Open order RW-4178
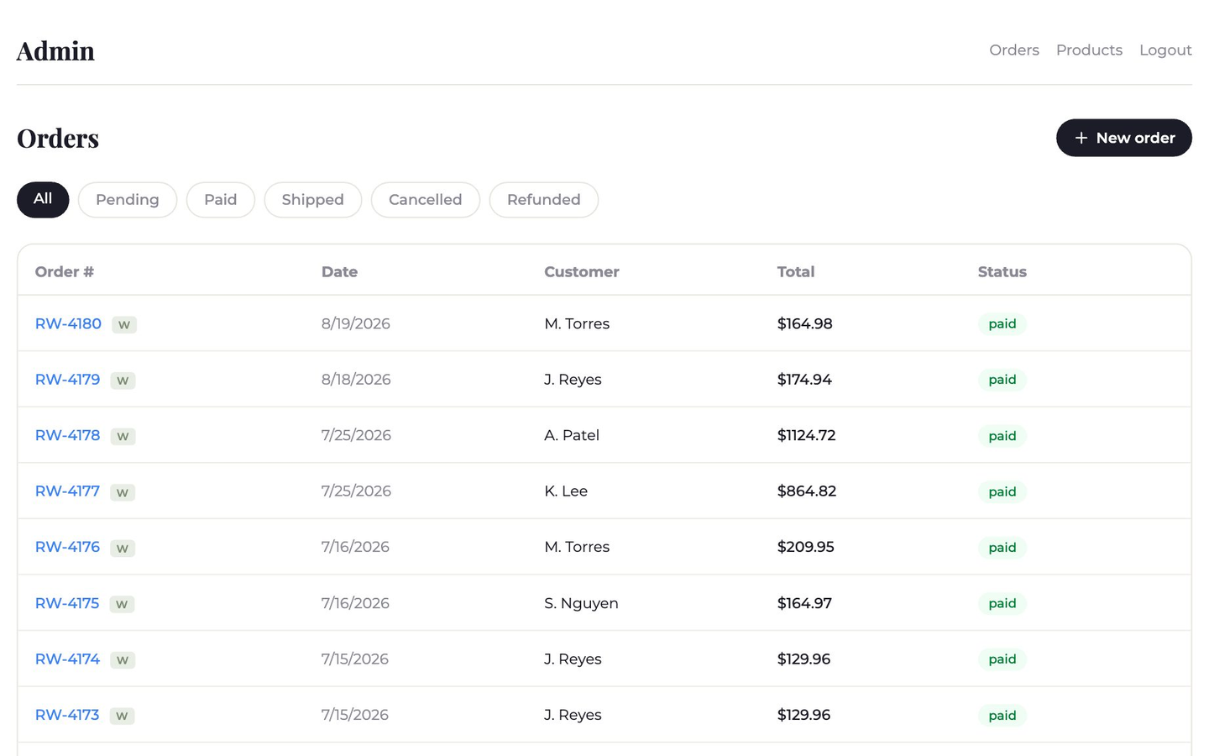Image resolution: width=1209 pixels, height=756 pixels. click(x=67, y=435)
